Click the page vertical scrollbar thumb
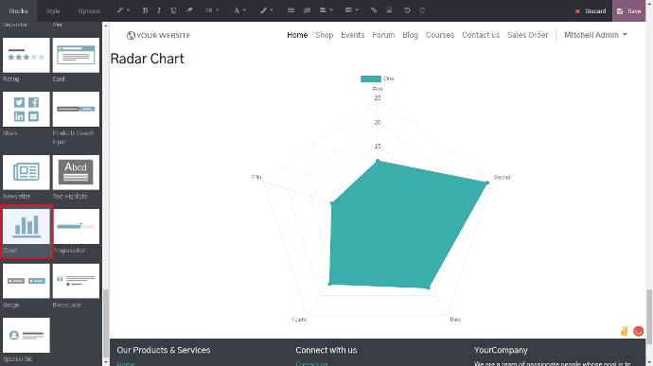The image size is (653, 366). tap(649, 317)
